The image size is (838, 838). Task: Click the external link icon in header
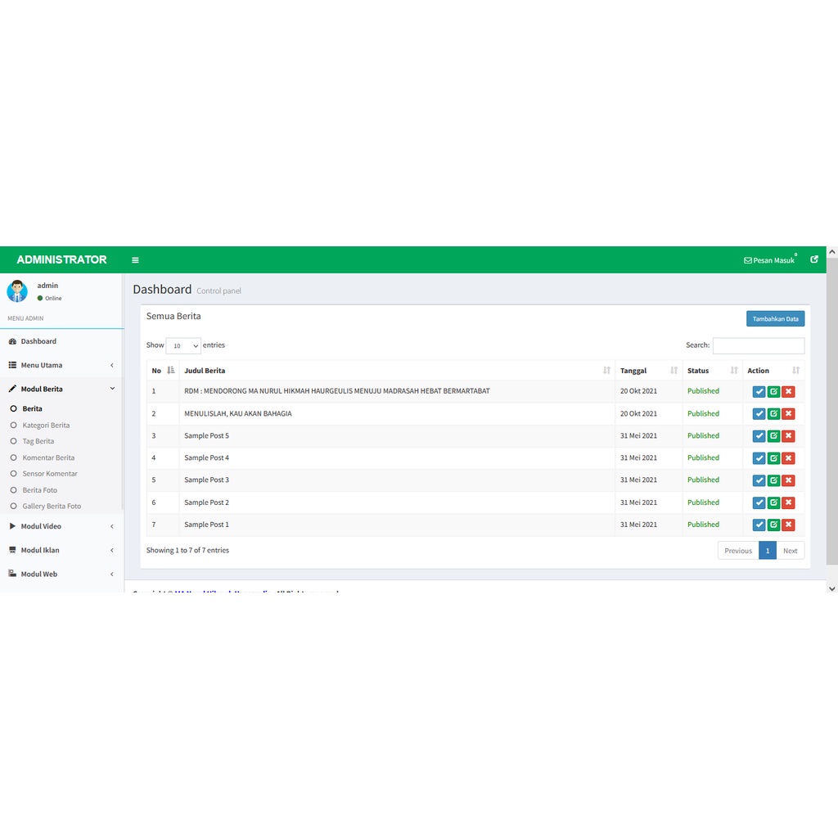[814, 259]
